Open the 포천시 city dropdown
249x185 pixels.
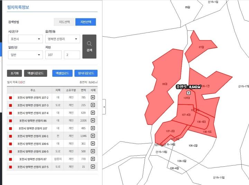(25, 39)
